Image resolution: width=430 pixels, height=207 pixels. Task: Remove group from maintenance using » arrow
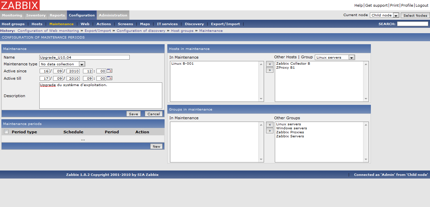click(x=269, y=131)
